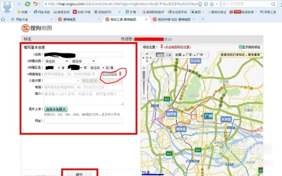Zoom out with map minus button
Image resolution: width=282 pixels, height=176 pixels.
point(144,98)
